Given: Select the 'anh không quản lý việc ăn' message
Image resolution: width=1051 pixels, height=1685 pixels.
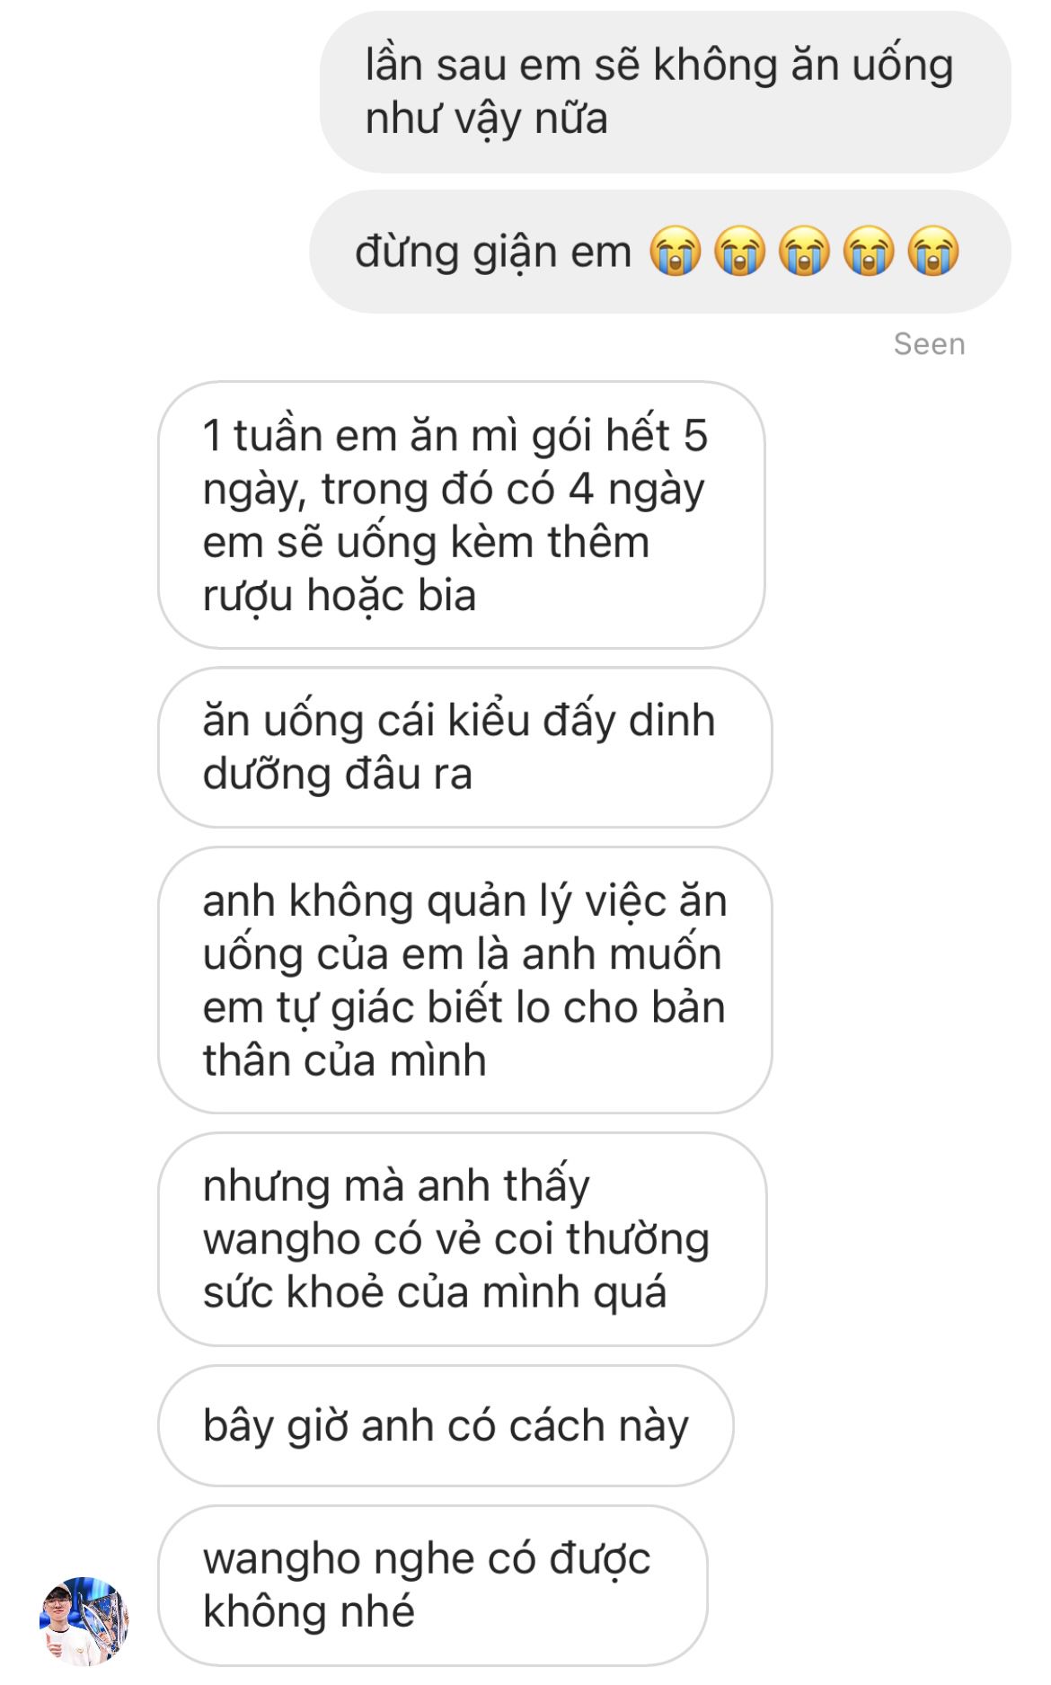Looking at the screenshot, I should [x=465, y=980].
